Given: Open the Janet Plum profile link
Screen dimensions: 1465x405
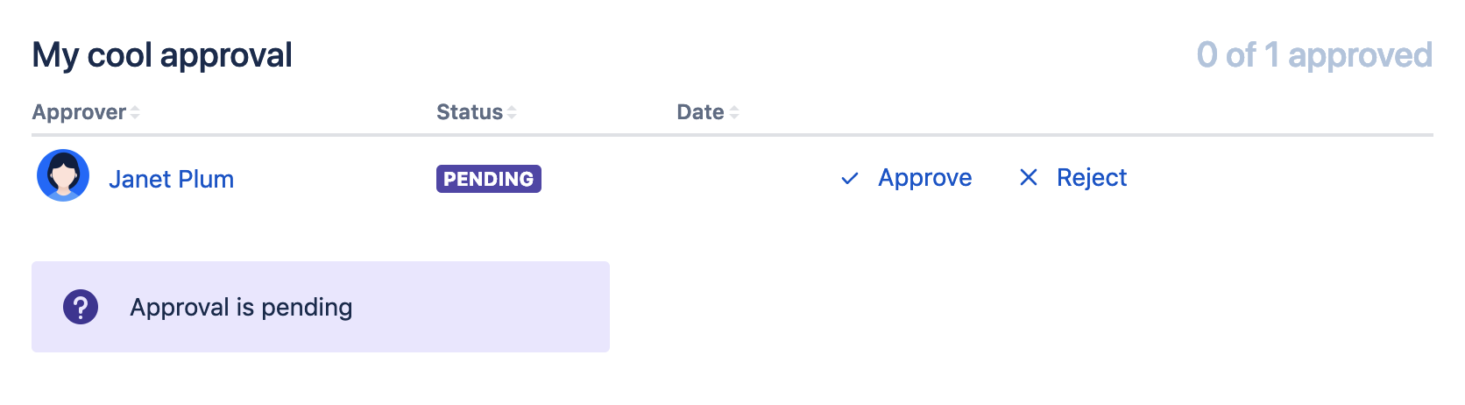Looking at the screenshot, I should point(171,179).
